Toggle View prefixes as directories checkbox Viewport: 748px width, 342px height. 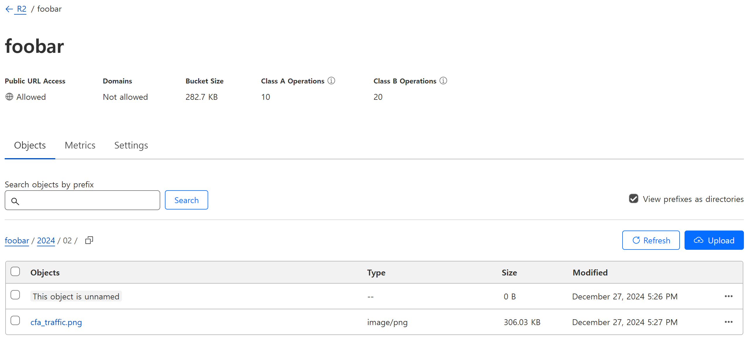[x=633, y=199]
